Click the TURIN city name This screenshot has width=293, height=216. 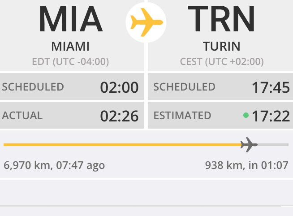(222, 46)
